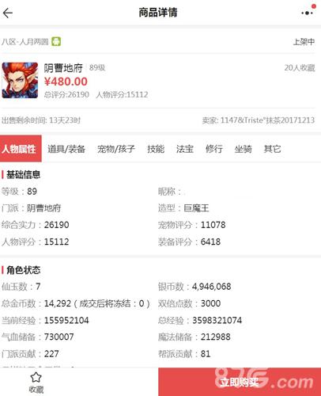This screenshot has width=321, height=396.
Task: Tap the 八区-人月两圆 server label
Action: pyautogui.click(x=25, y=42)
